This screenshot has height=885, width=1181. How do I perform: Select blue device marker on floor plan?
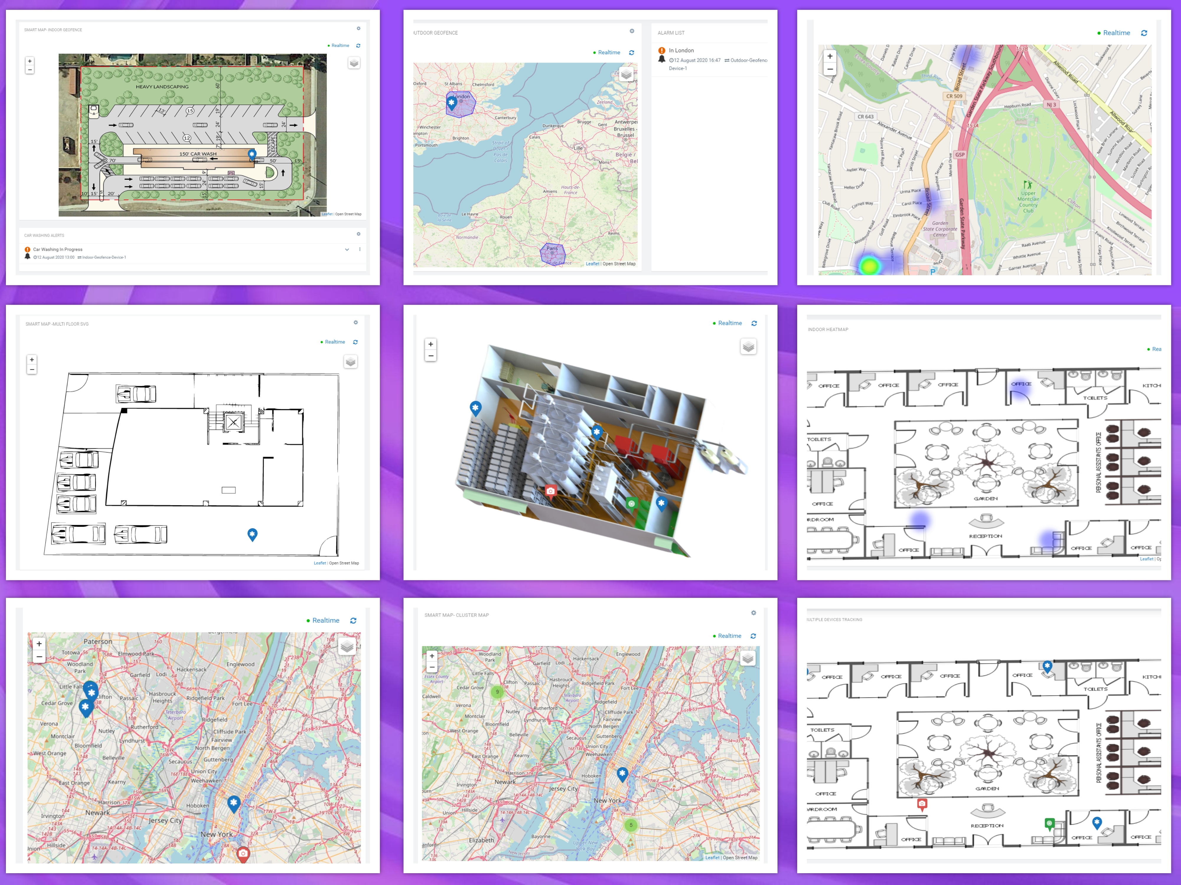(252, 535)
